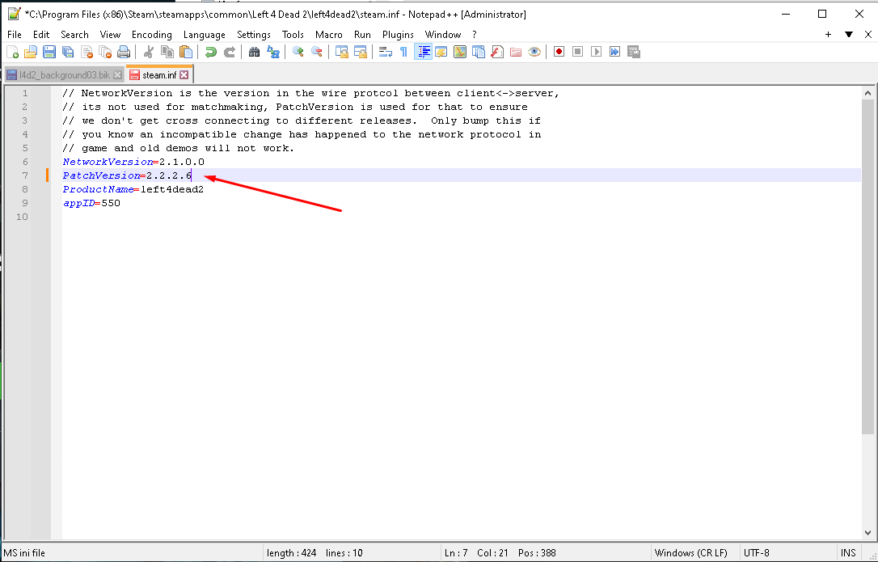Click the Open file folder icon
This screenshot has height=562, width=878.
[31, 52]
